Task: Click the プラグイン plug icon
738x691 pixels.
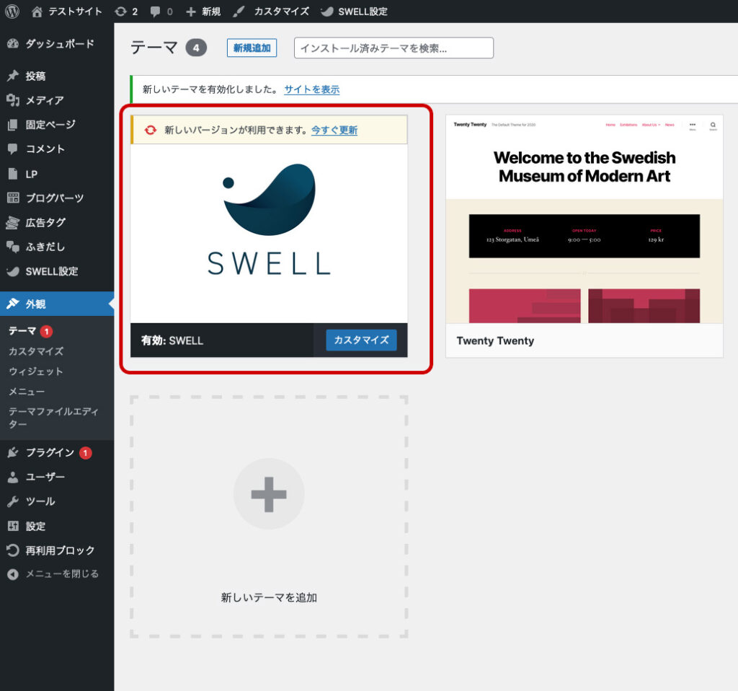Action: coord(13,453)
